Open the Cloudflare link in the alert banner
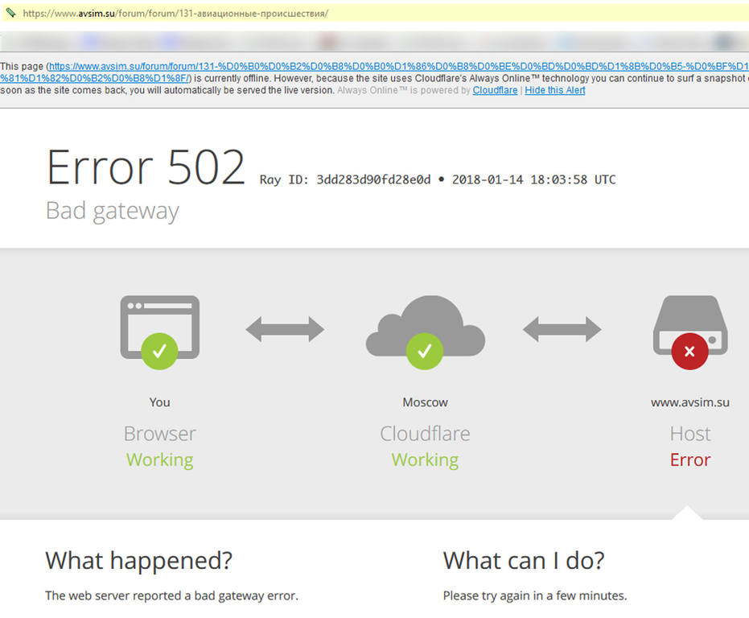The width and height of the screenshot is (749, 618). (x=495, y=90)
